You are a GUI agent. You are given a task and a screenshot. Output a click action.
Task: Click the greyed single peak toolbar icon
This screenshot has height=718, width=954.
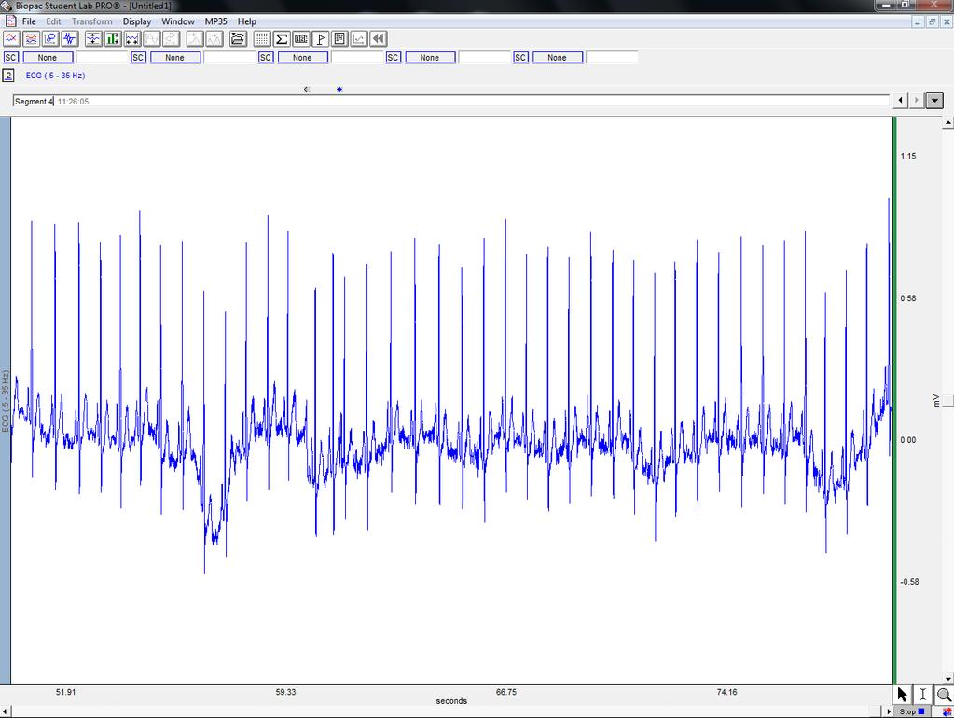pos(195,39)
